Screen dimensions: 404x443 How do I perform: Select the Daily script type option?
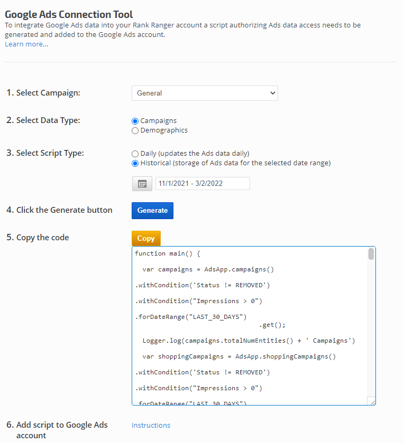[135, 154]
